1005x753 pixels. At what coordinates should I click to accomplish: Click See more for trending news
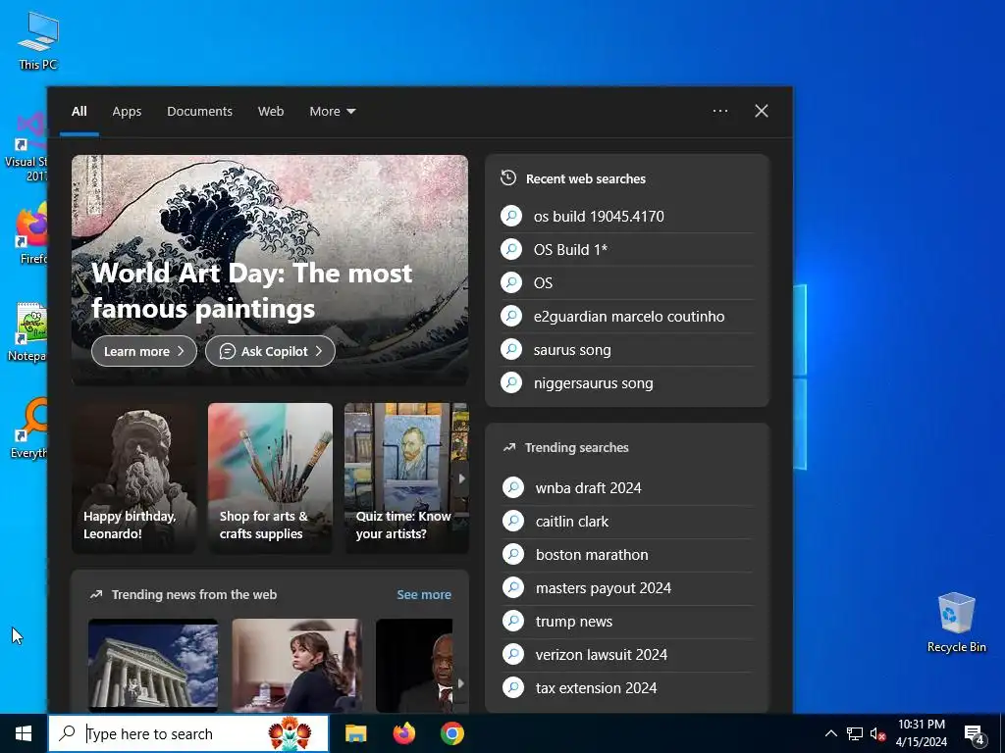click(x=424, y=594)
